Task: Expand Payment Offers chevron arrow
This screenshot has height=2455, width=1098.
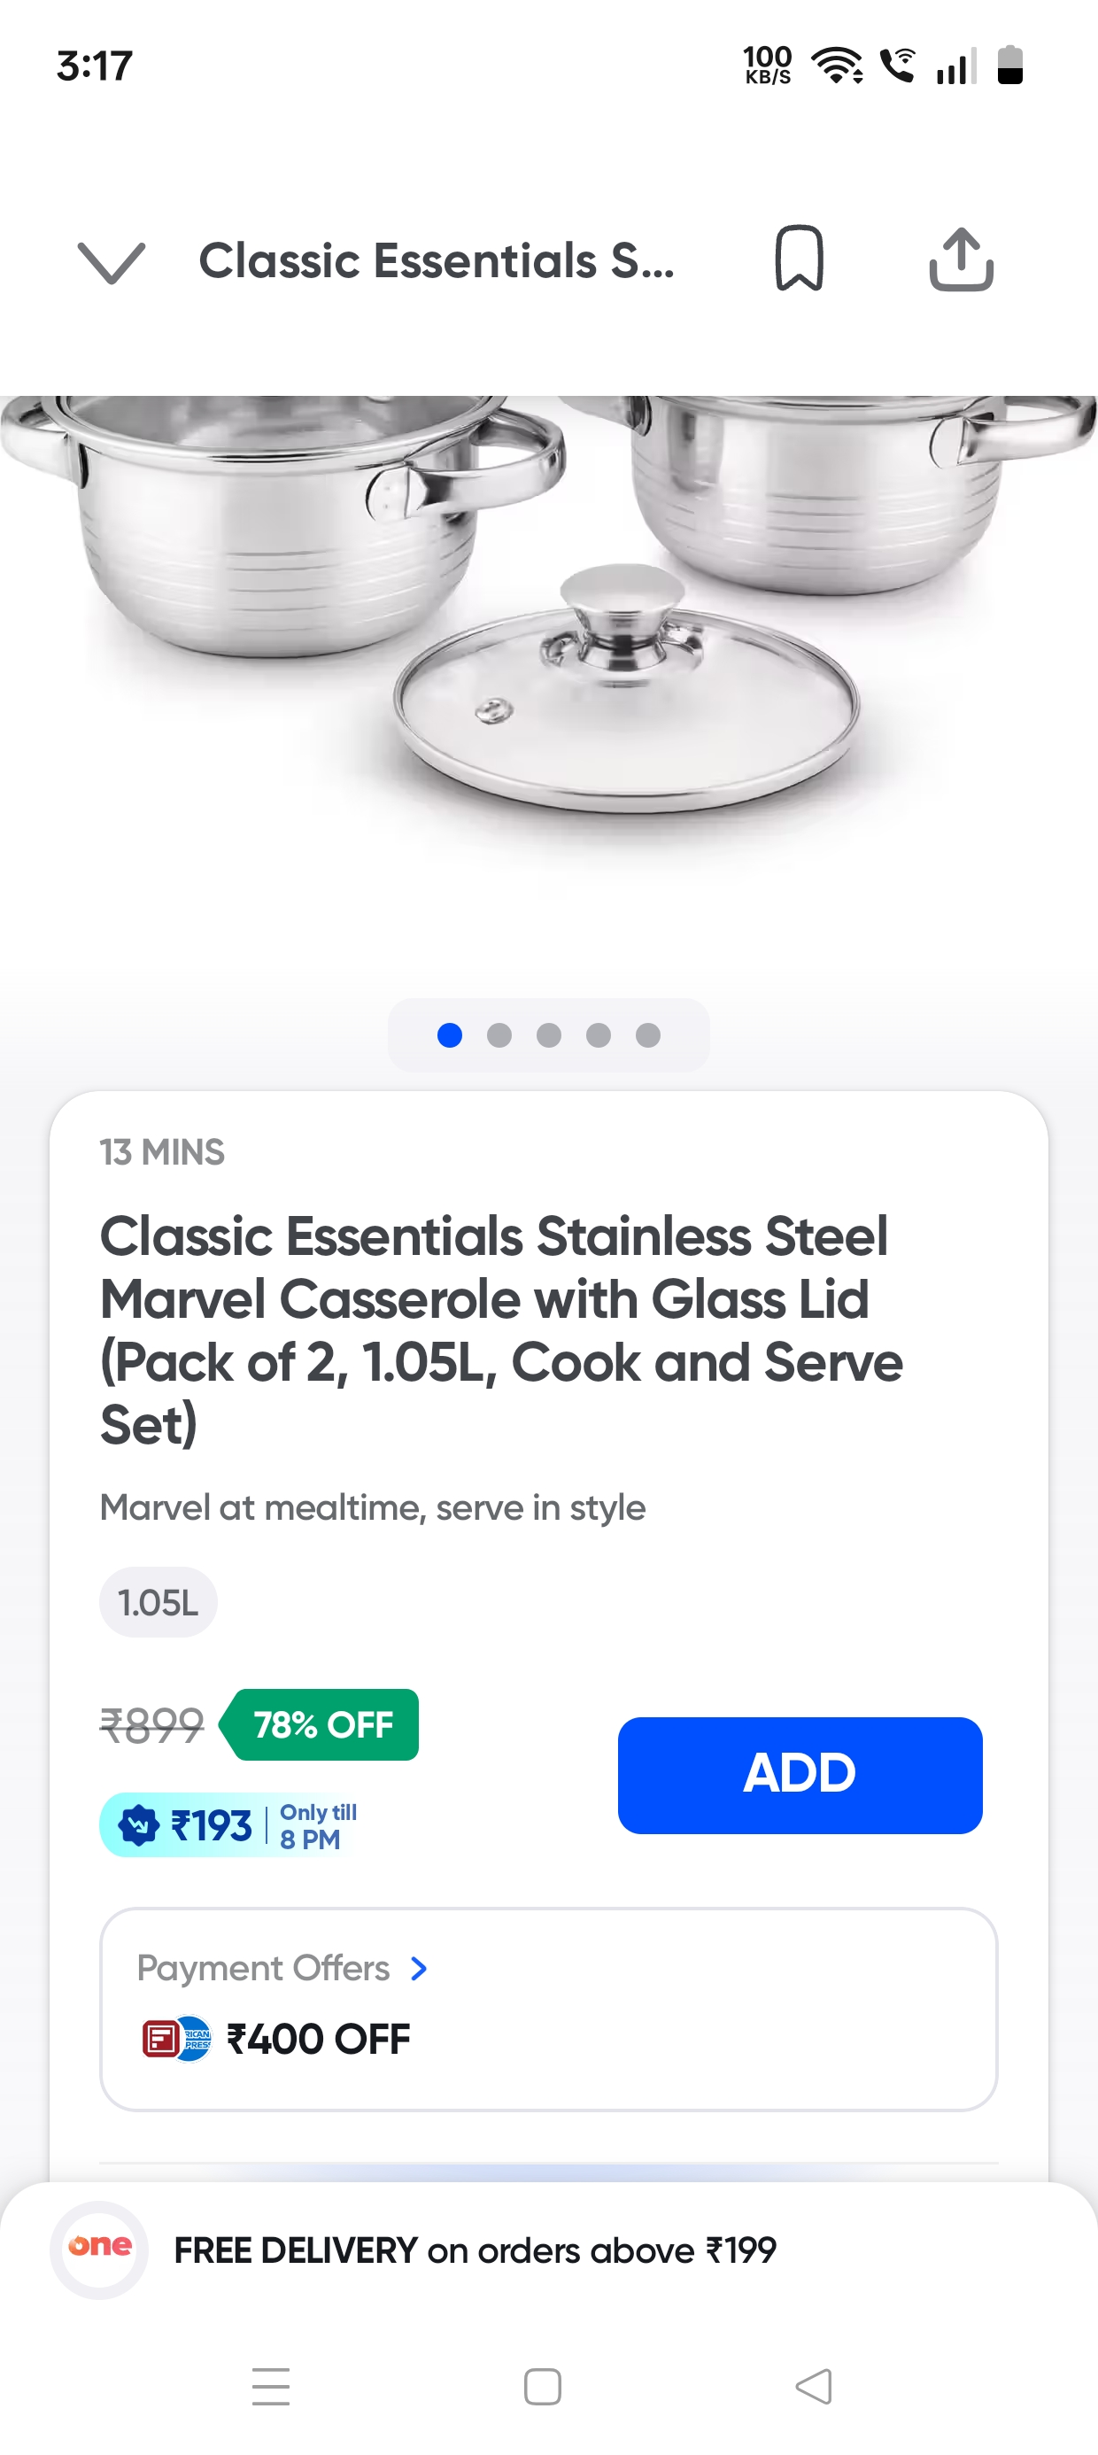Action: (x=419, y=1969)
